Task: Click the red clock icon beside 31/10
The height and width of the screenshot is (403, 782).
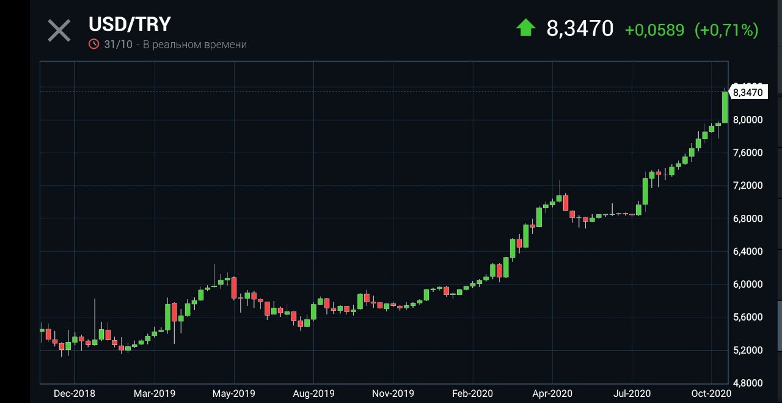Action: 93,44
